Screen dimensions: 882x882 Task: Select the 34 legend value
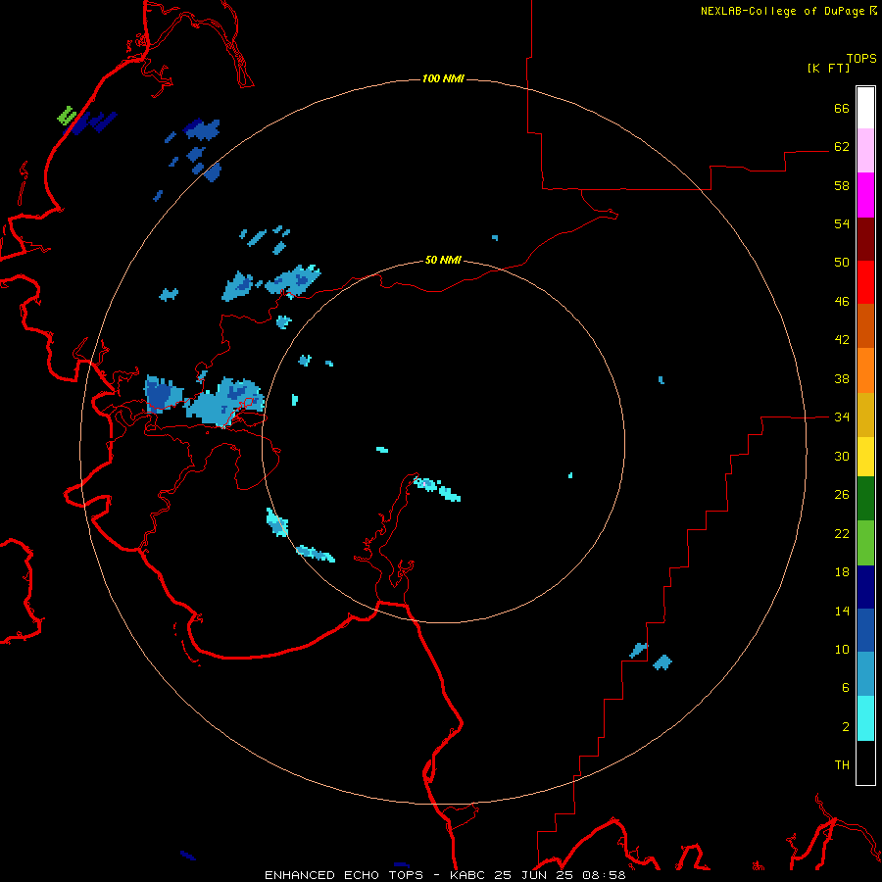[x=842, y=417]
